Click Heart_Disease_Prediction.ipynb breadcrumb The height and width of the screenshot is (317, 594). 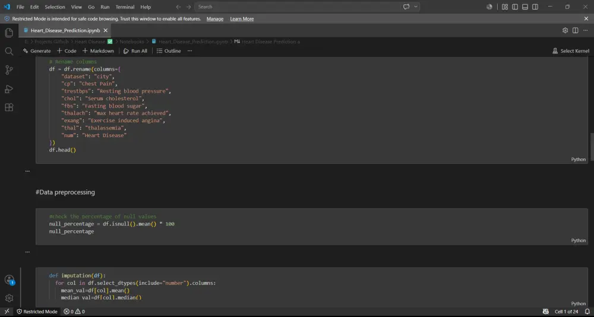(x=190, y=42)
